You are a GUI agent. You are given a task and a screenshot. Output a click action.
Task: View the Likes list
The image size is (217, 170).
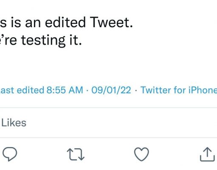coord(14,123)
